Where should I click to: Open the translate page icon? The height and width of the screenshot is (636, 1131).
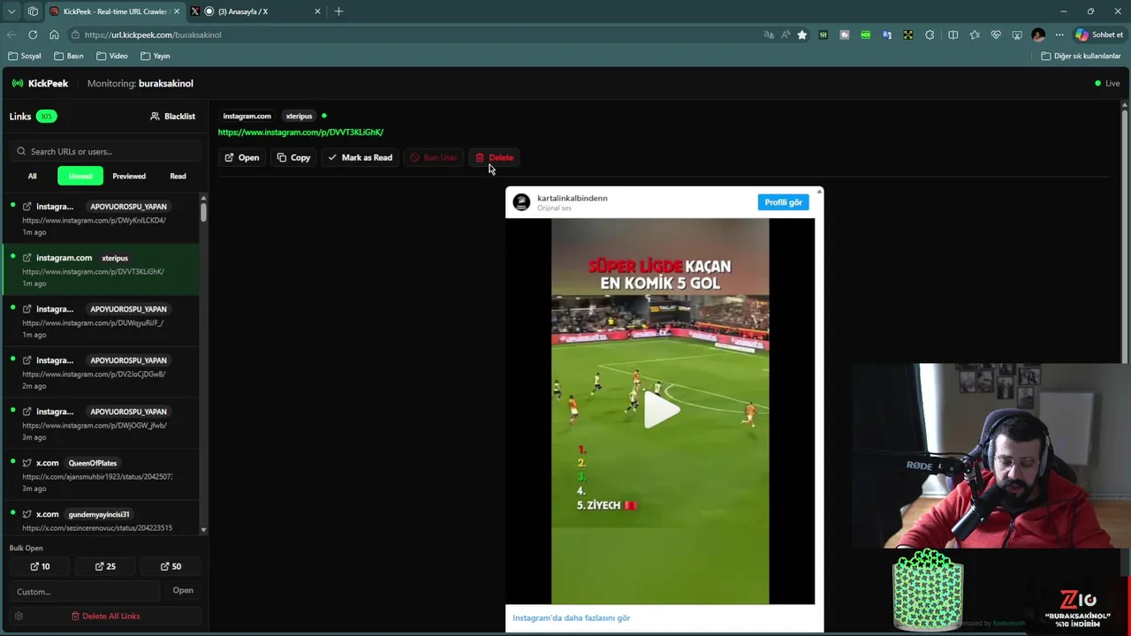coord(769,34)
